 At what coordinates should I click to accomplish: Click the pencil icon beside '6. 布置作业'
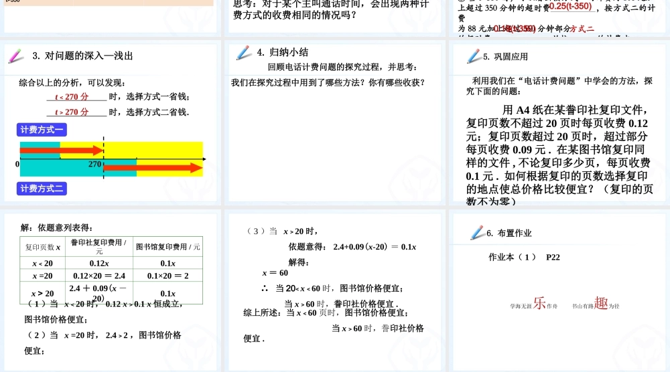(x=477, y=233)
